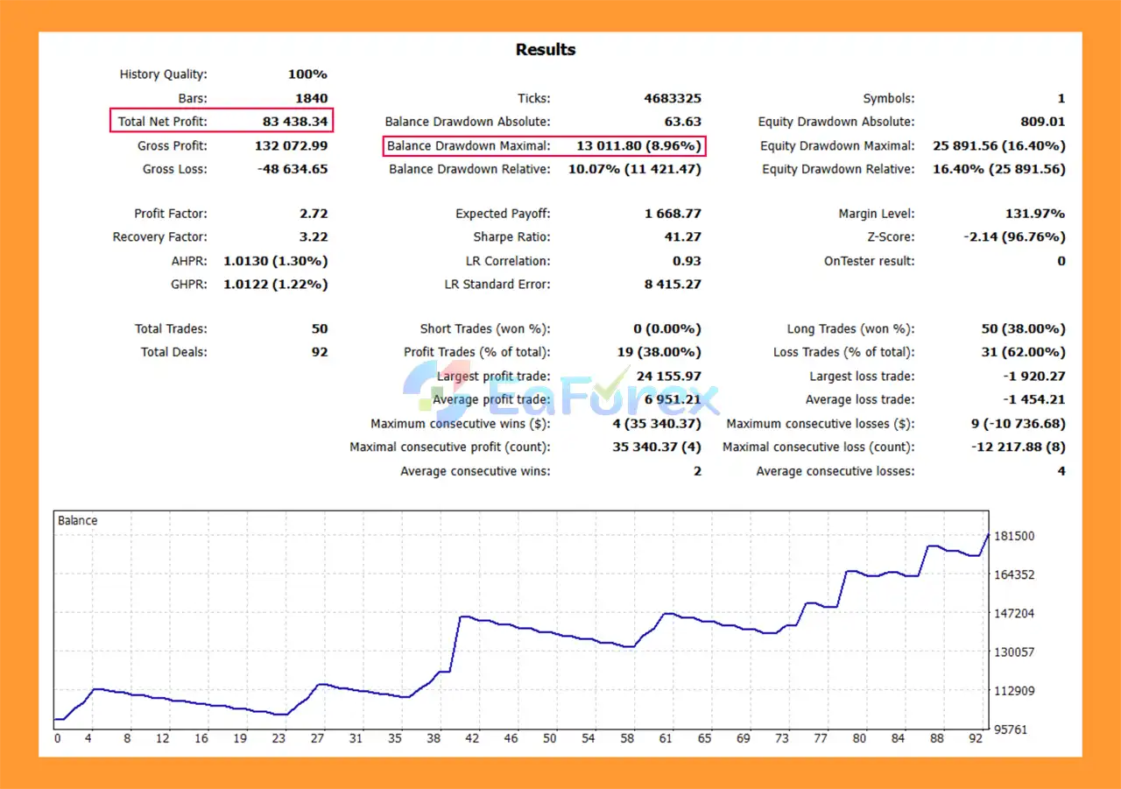Click the 95761 label on chart axis
Viewport: 1121px width, 789px height.
pos(1012,729)
